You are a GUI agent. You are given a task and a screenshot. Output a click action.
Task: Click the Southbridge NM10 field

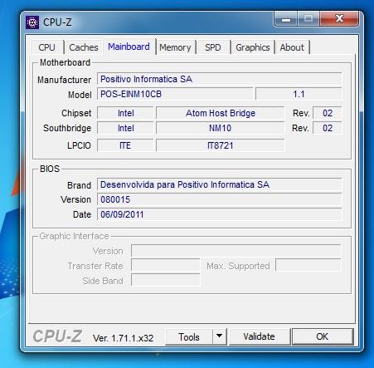coord(221,128)
